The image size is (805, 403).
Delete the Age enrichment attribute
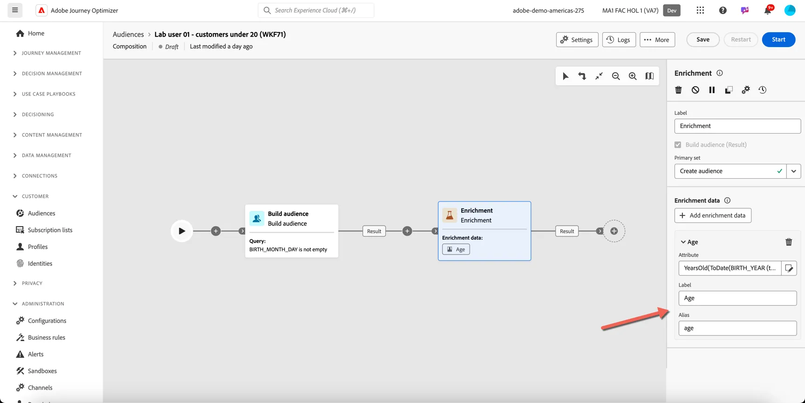tap(789, 242)
